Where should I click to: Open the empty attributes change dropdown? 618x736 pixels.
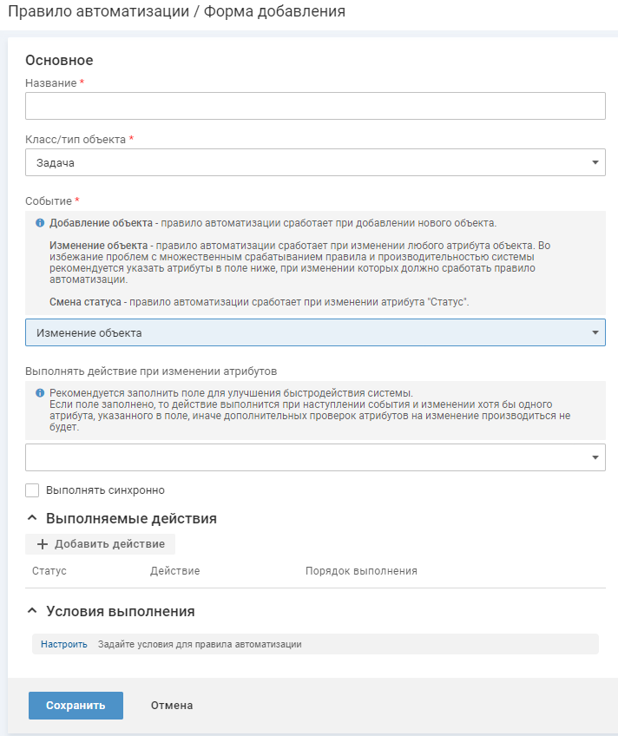tap(315, 457)
